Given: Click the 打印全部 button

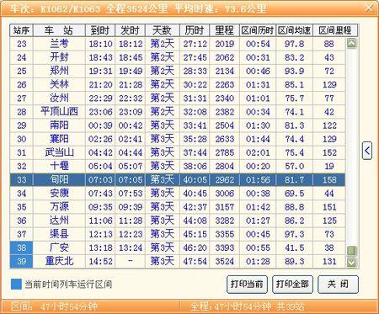Looking at the screenshot, I should pyautogui.click(x=292, y=285).
